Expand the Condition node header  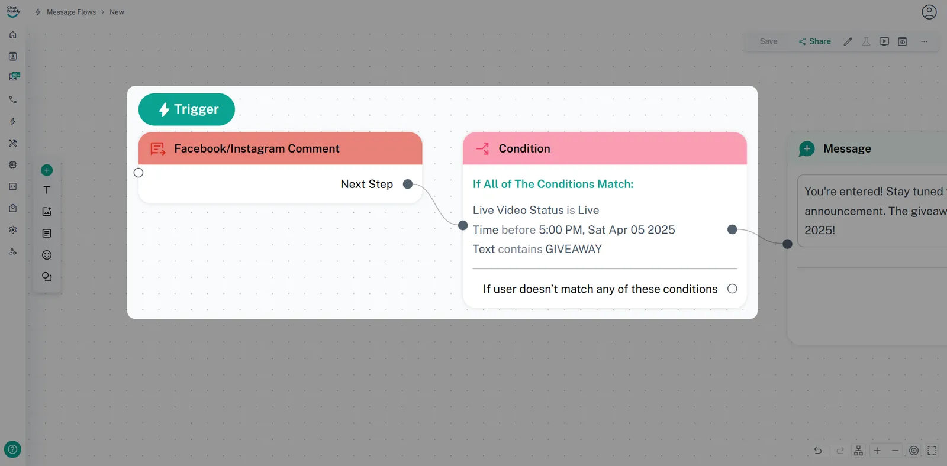(x=604, y=148)
